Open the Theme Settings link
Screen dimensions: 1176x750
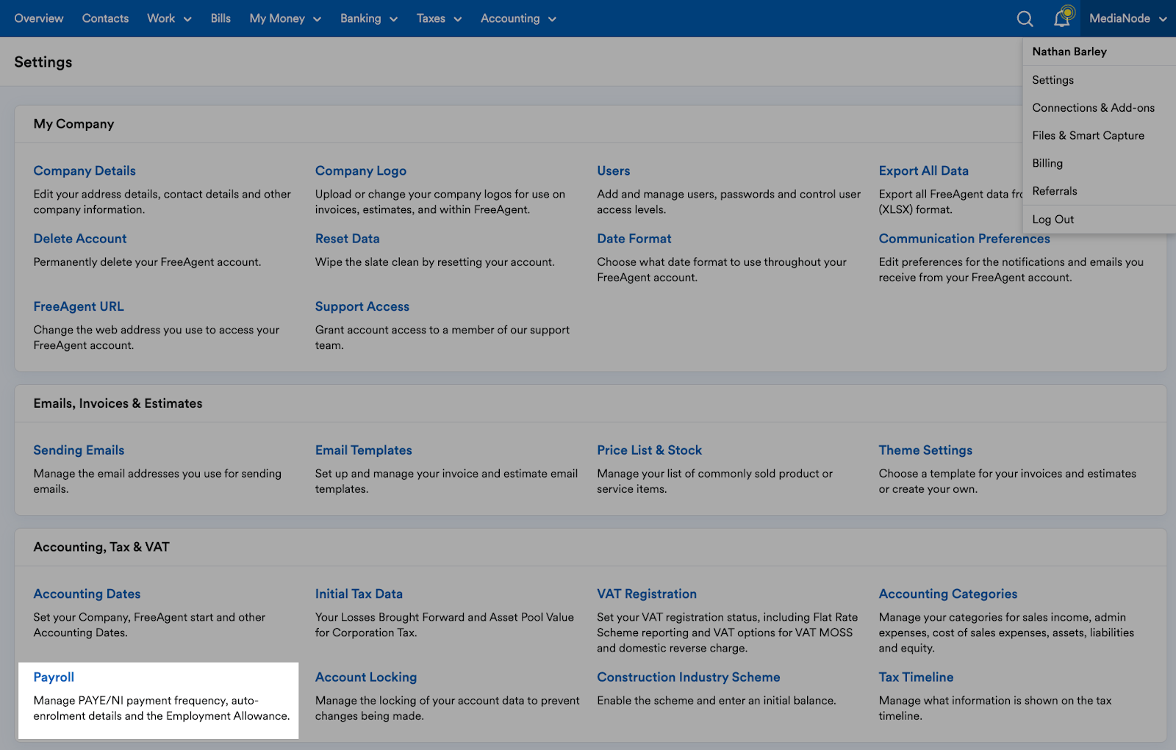pos(925,450)
